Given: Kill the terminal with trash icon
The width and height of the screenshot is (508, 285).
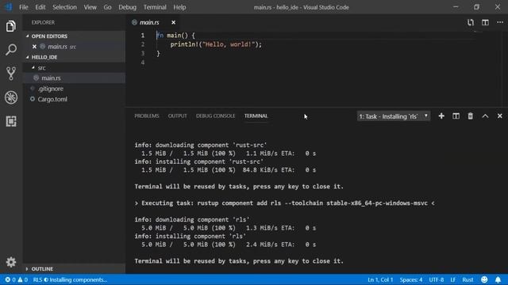Looking at the screenshot, I should click(471, 116).
